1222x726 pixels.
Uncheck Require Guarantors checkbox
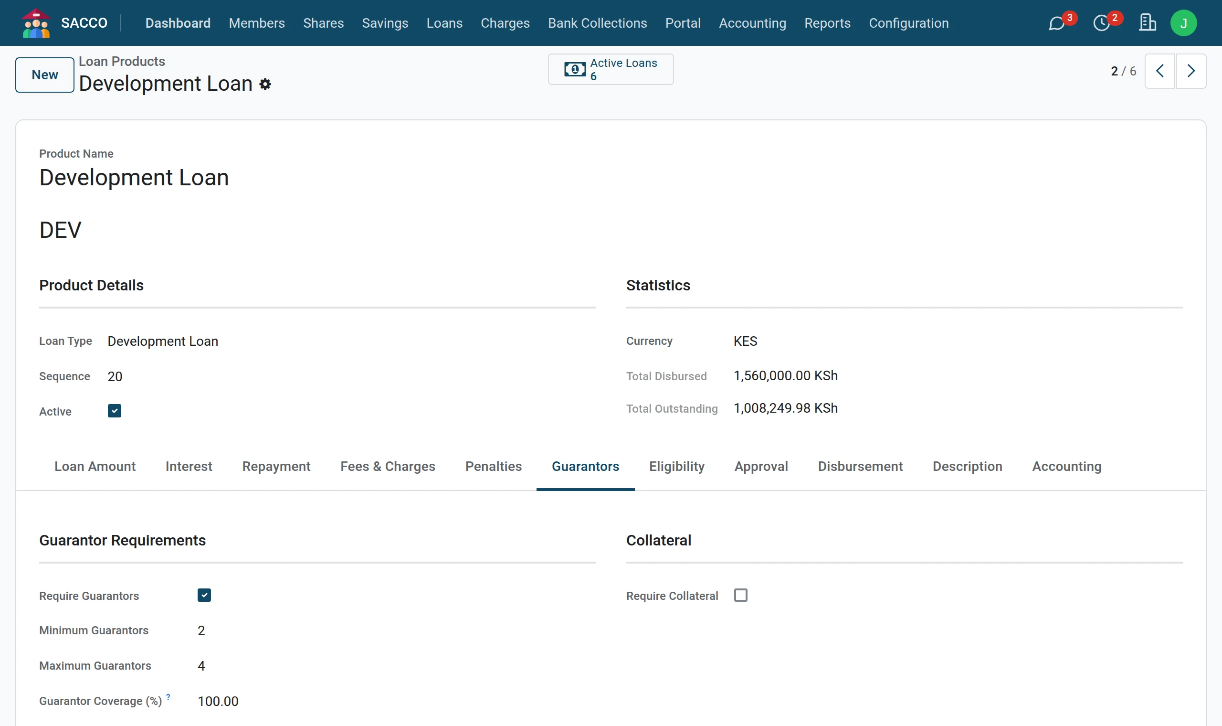point(204,596)
